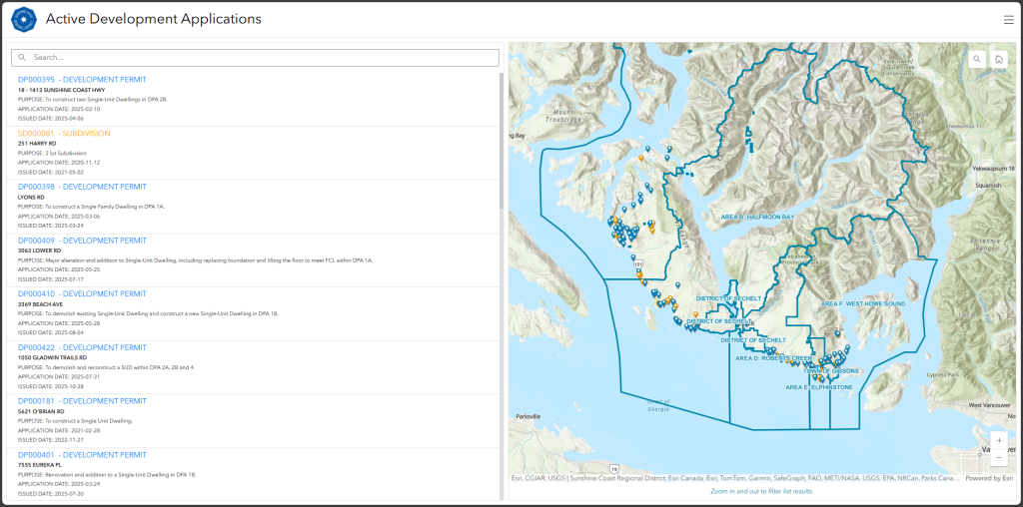Zoom in on the map
Screen dimensions: 1023x507
pyautogui.click(x=998, y=440)
